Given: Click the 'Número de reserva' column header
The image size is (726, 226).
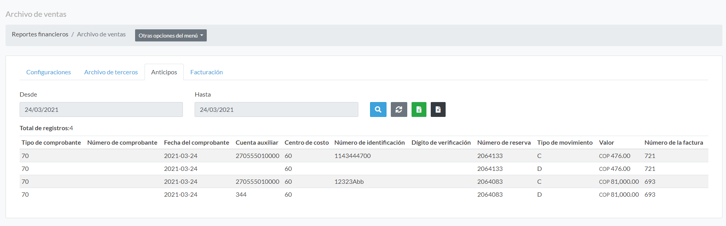Looking at the screenshot, I should click(504, 143).
